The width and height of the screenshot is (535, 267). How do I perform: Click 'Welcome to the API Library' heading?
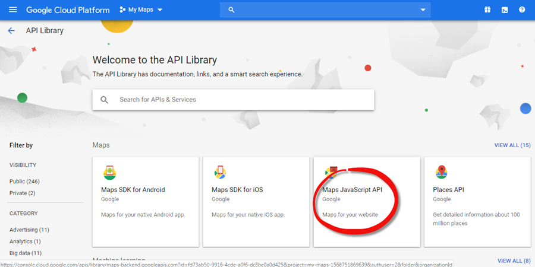coord(155,60)
